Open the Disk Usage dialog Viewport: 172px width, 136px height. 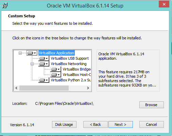[64, 124]
